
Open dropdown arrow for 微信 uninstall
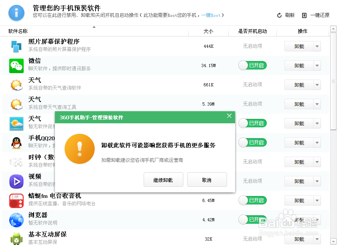(x=317, y=65)
